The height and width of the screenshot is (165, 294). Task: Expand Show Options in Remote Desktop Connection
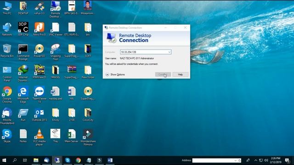point(115,74)
